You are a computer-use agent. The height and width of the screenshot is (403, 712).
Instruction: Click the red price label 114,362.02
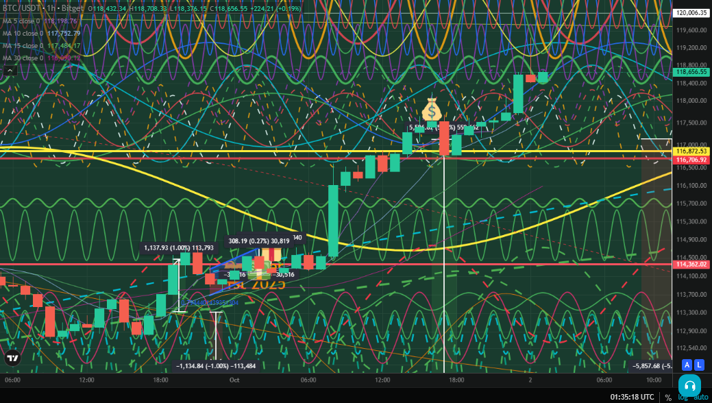point(691,264)
